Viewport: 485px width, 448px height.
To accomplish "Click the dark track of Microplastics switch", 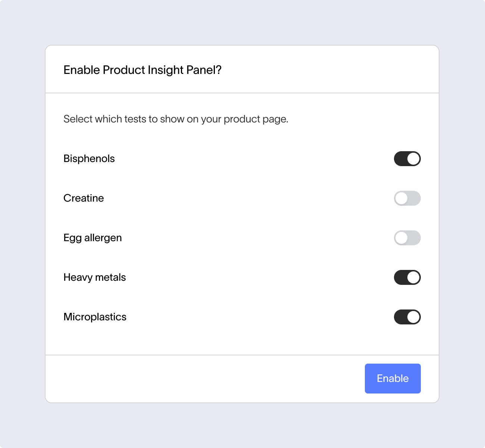I will 400,317.
